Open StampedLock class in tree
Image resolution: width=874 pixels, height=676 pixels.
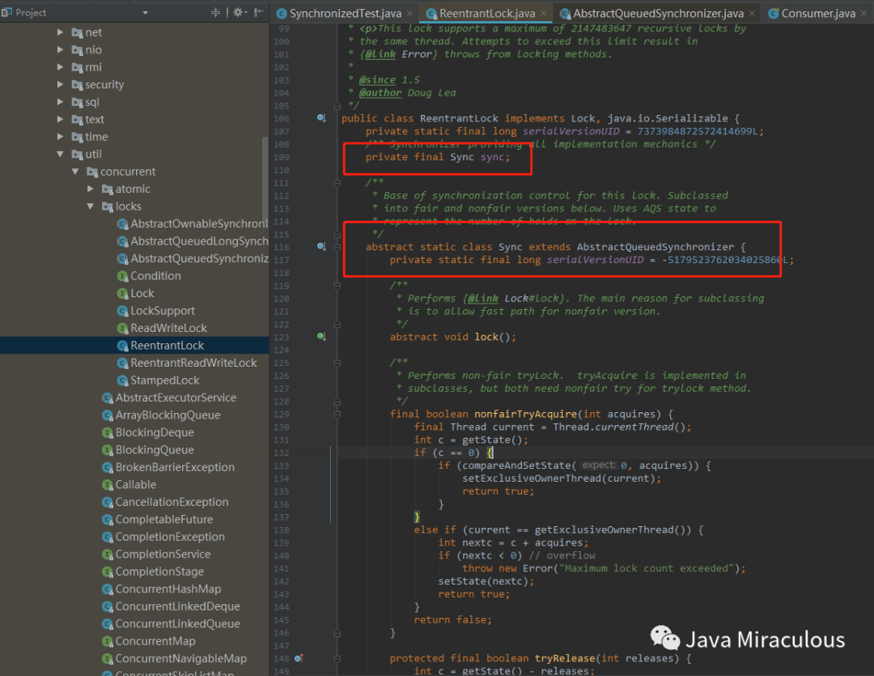click(158, 380)
